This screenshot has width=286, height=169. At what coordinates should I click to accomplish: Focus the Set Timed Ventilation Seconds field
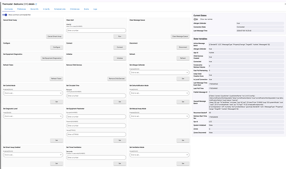coord(96,157)
